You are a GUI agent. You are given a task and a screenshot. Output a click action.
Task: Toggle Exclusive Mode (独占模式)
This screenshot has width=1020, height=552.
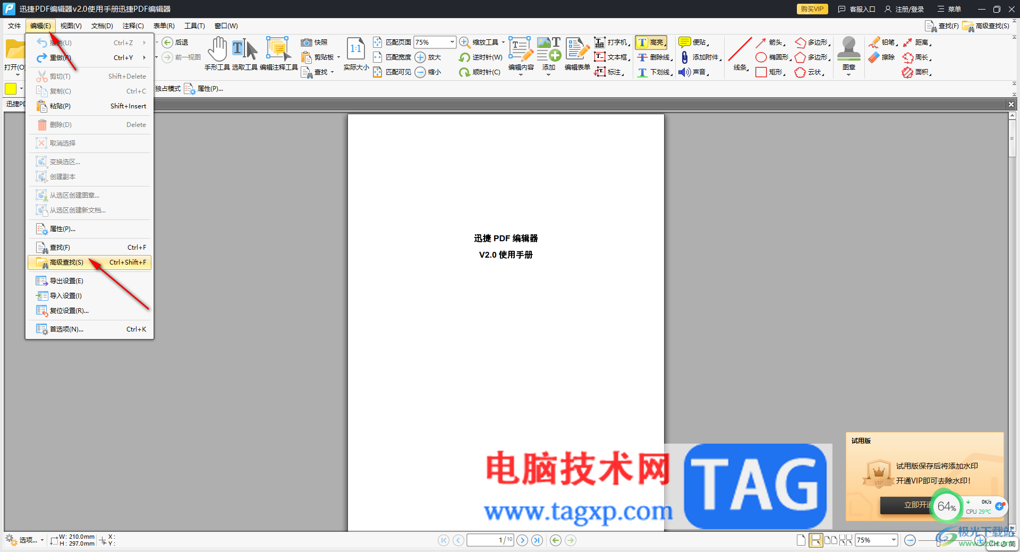click(168, 89)
